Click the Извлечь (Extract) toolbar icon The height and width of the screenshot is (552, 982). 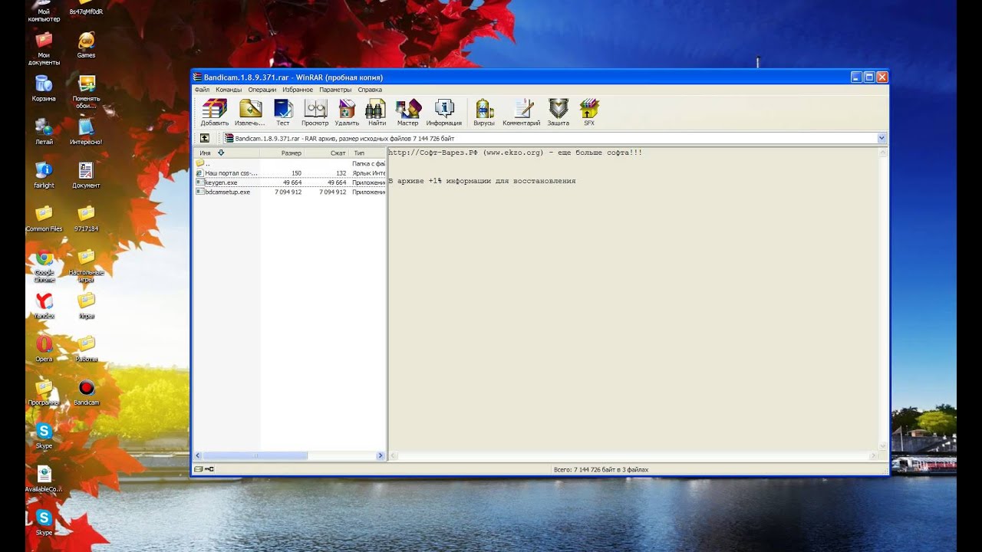coord(250,112)
